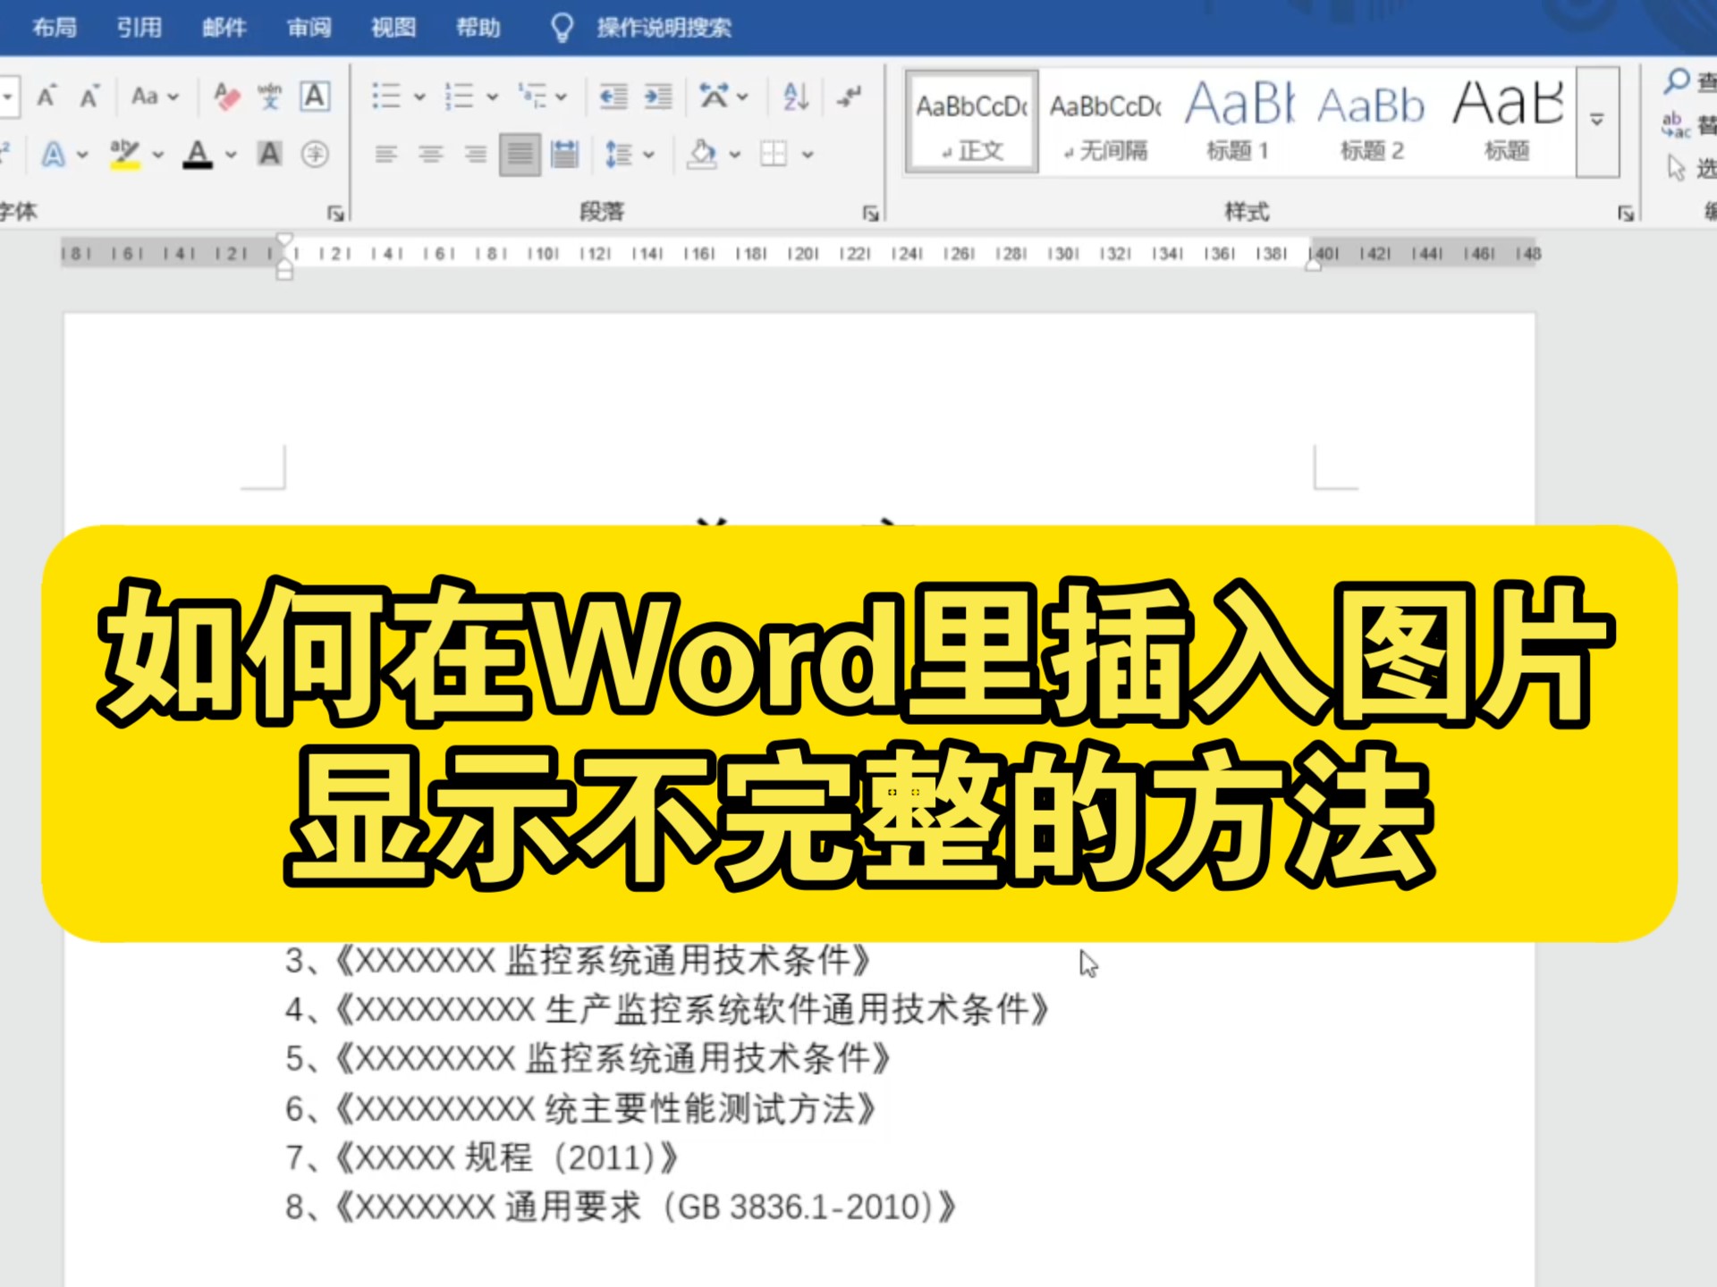Open the Font dialog launcher
1717x1287 pixels.
click(x=335, y=213)
